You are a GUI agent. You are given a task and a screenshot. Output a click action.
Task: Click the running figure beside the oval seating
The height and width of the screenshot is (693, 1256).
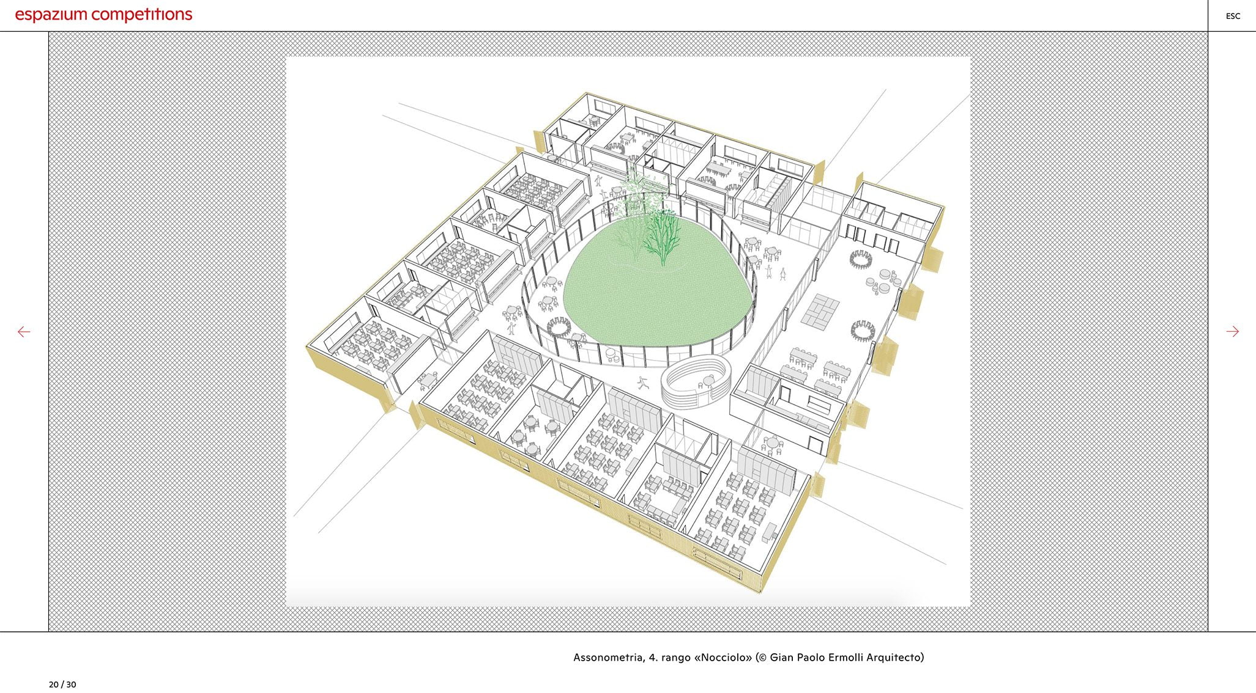[x=642, y=383]
